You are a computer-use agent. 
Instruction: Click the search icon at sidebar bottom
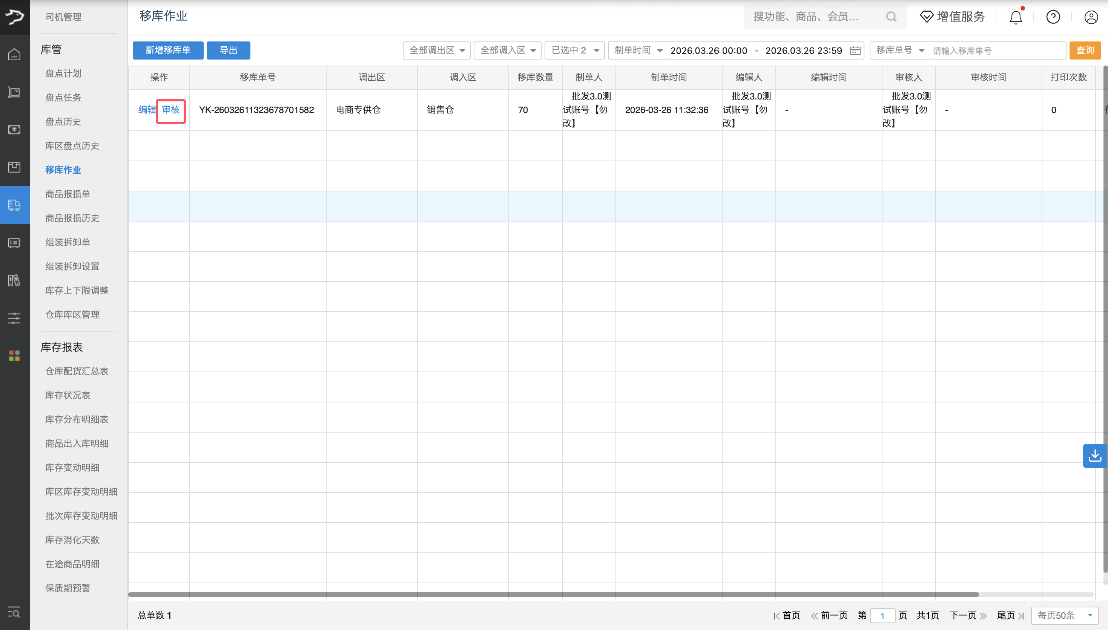pyautogui.click(x=14, y=613)
